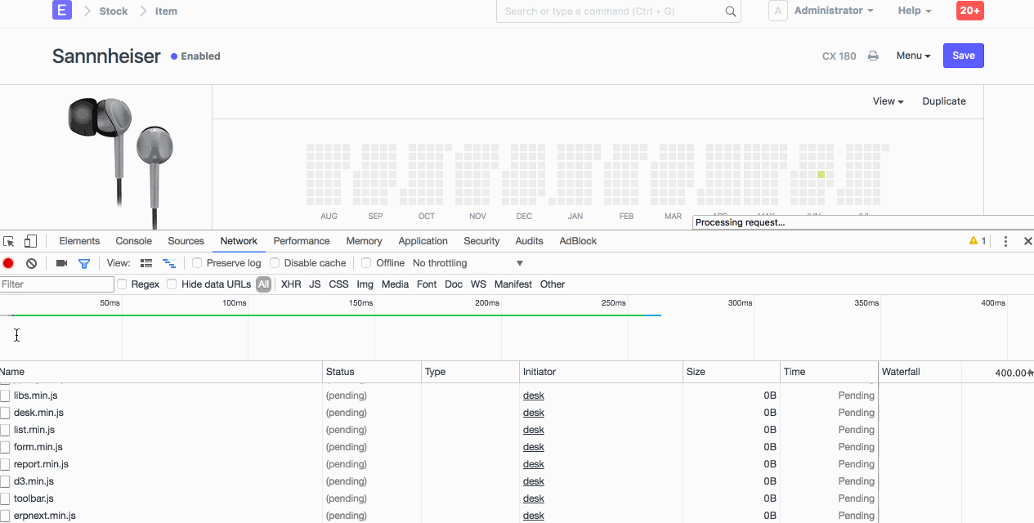1034x523 pixels.
Task: Open DevTools more options menu
Action: (1006, 241)
